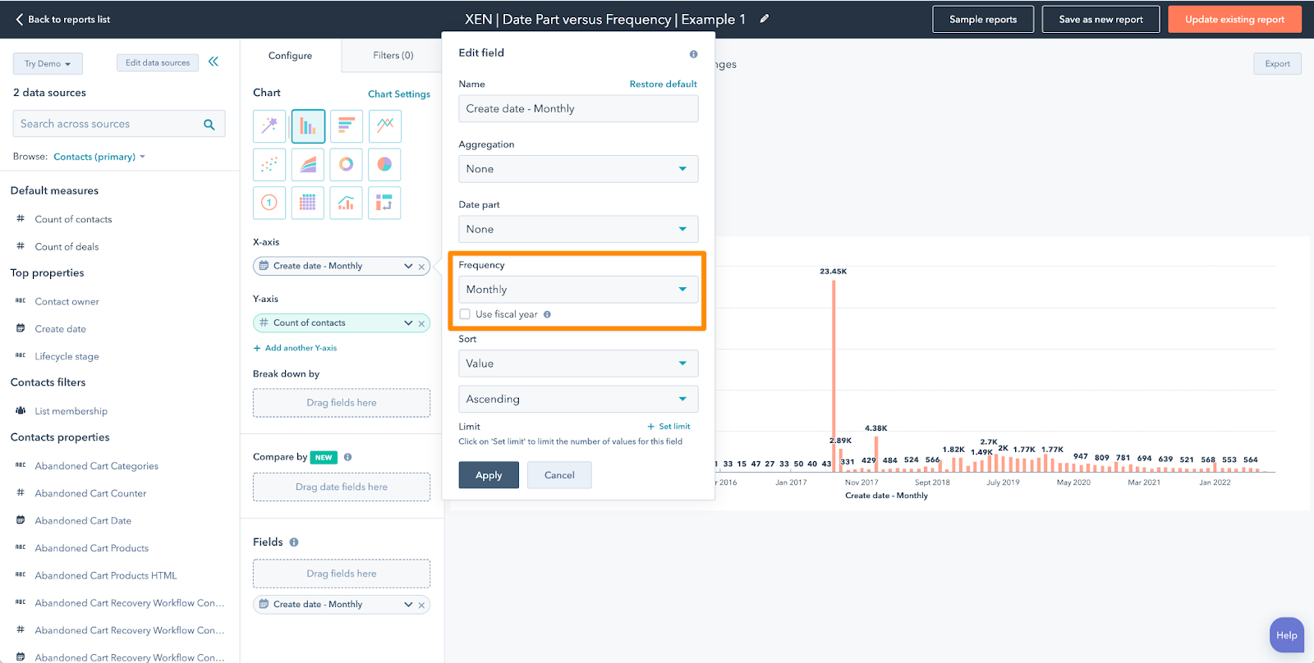Image resolution: width=1314 pixels, height=663 pixels.
Task: Open the Ascending sort order dropdown
Action: pyautogui.click(x=577, y=399)
